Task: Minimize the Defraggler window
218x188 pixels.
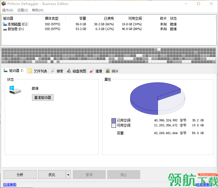Action: 186,4
